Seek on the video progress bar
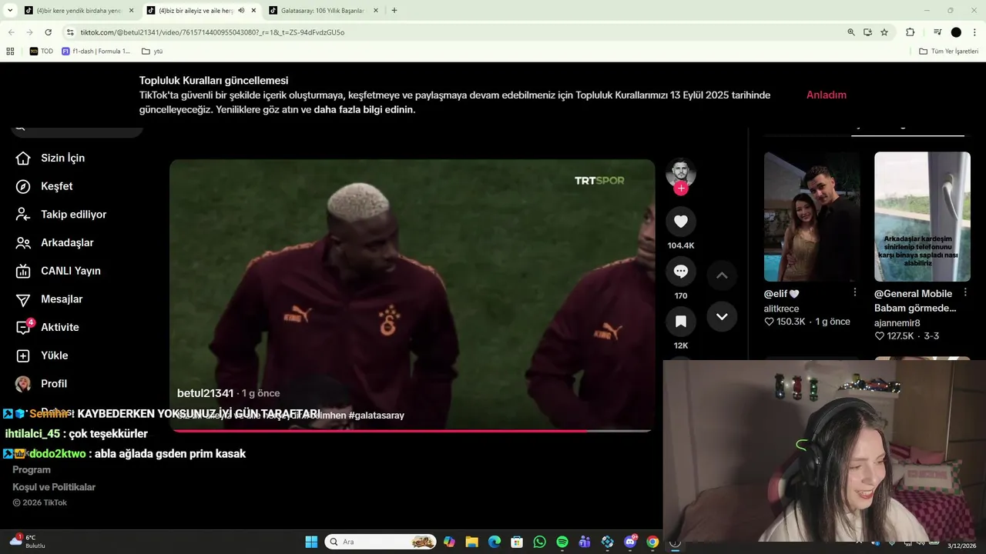This screenshot has height=554, width=986. tap(412, 430)
